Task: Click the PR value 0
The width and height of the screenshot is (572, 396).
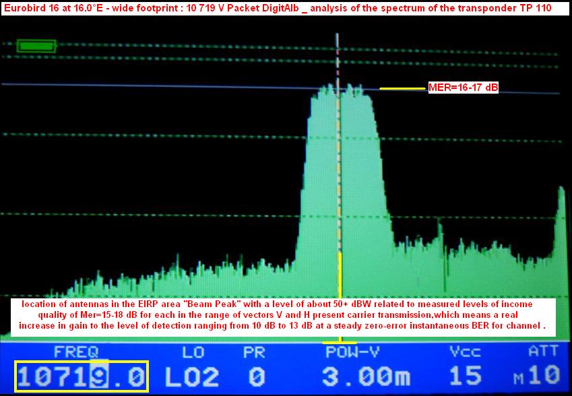Action: click(x=256, y=376)
